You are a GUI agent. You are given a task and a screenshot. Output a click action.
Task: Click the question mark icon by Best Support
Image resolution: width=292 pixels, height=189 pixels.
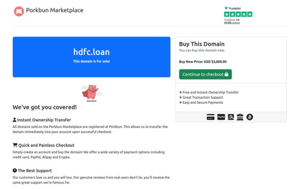coord(15,170)
